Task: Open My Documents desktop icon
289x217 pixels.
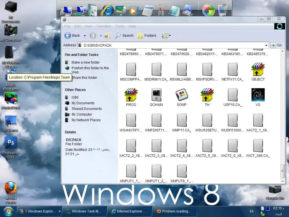Action: tap(11, 12)
